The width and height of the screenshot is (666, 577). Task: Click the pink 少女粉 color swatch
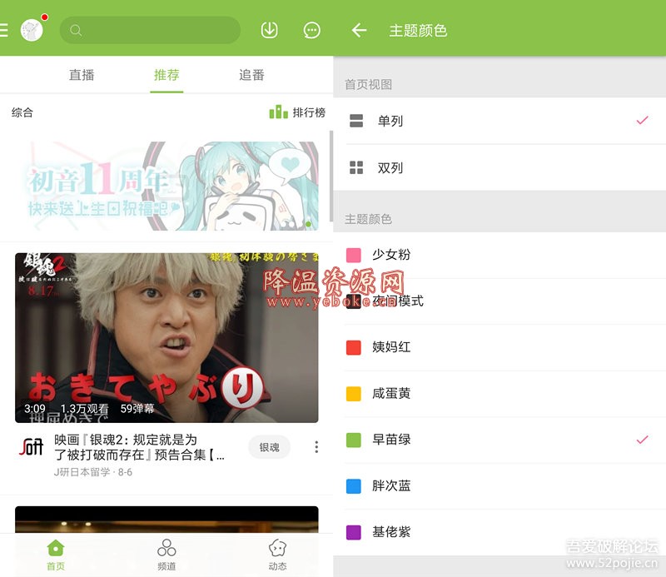tap(353, 256)
